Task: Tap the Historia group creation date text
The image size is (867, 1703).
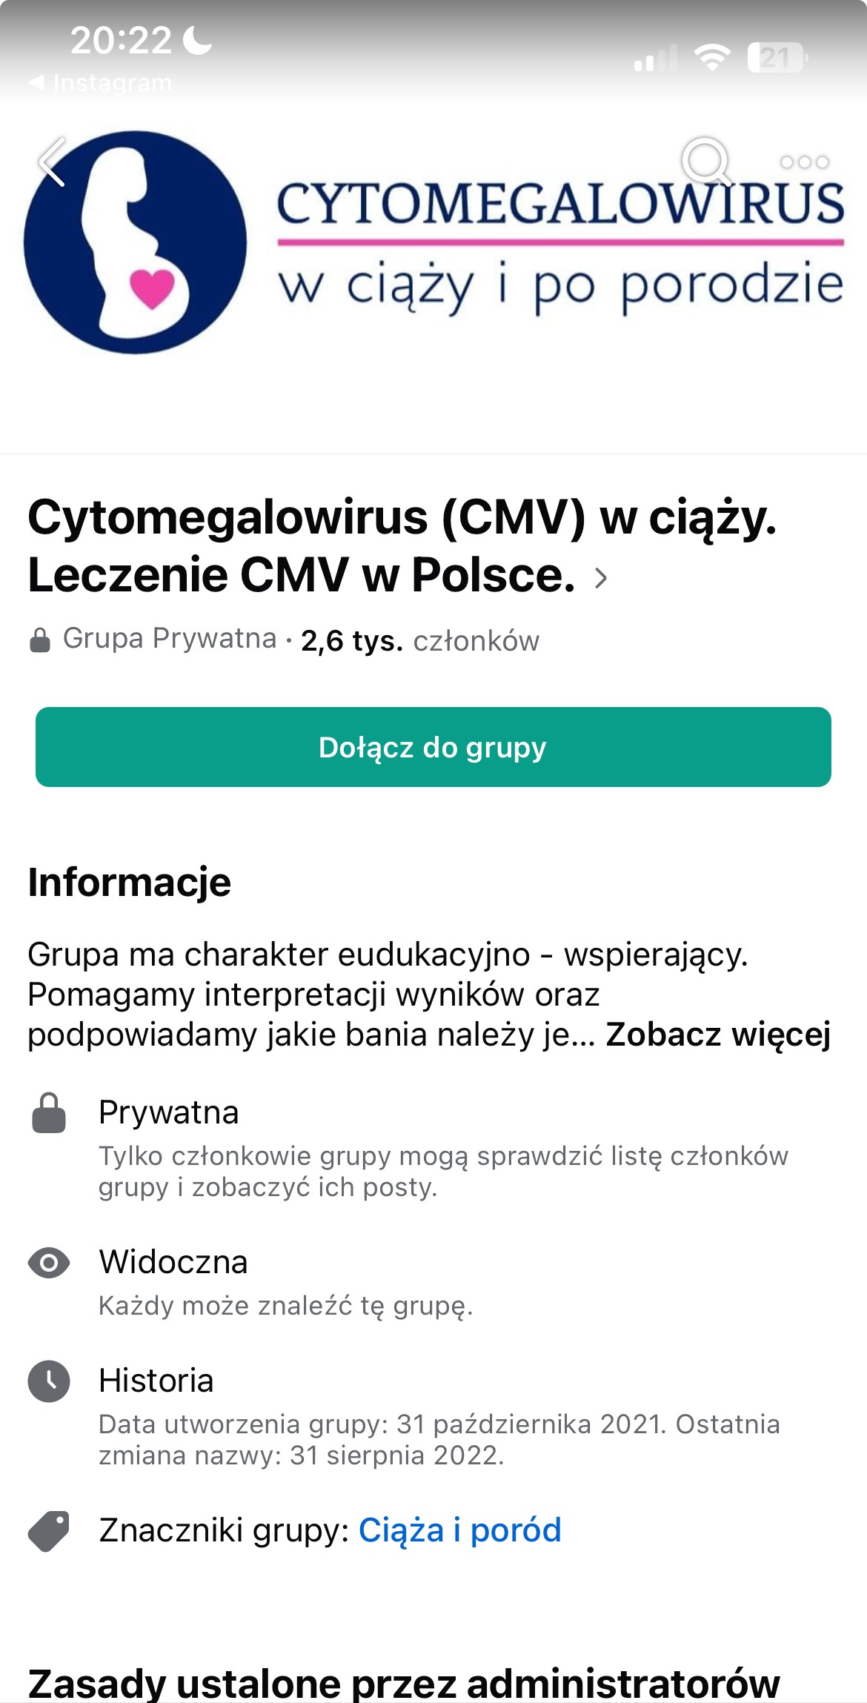Action: point(439,1440)
